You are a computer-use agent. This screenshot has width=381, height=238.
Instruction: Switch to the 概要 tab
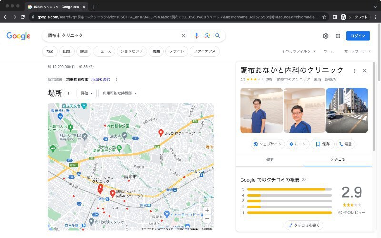click(270, 159)
